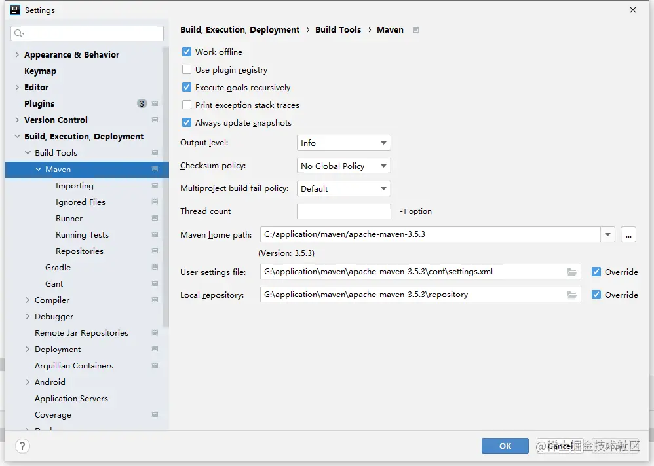Screen dimensions: 654x466
Task: Click the settings tree vertical scrollbar
Action: point(166,187)
